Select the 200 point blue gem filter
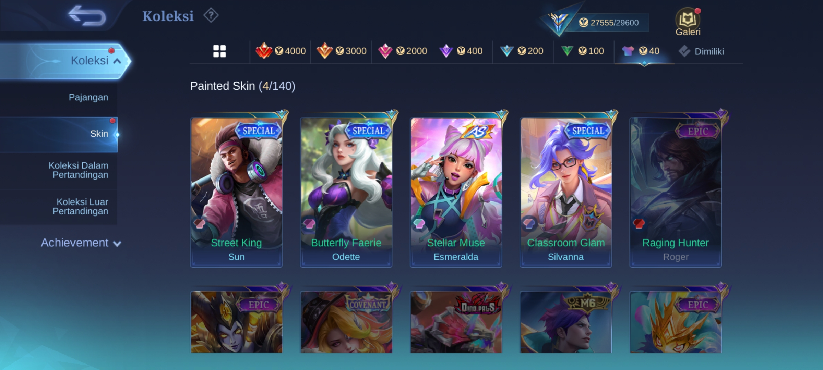The height and width of the screenshot is (370, 823). coord(522,51)
